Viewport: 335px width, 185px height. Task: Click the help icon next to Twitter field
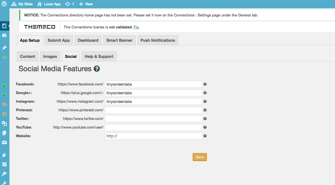[x=205, y=119]
